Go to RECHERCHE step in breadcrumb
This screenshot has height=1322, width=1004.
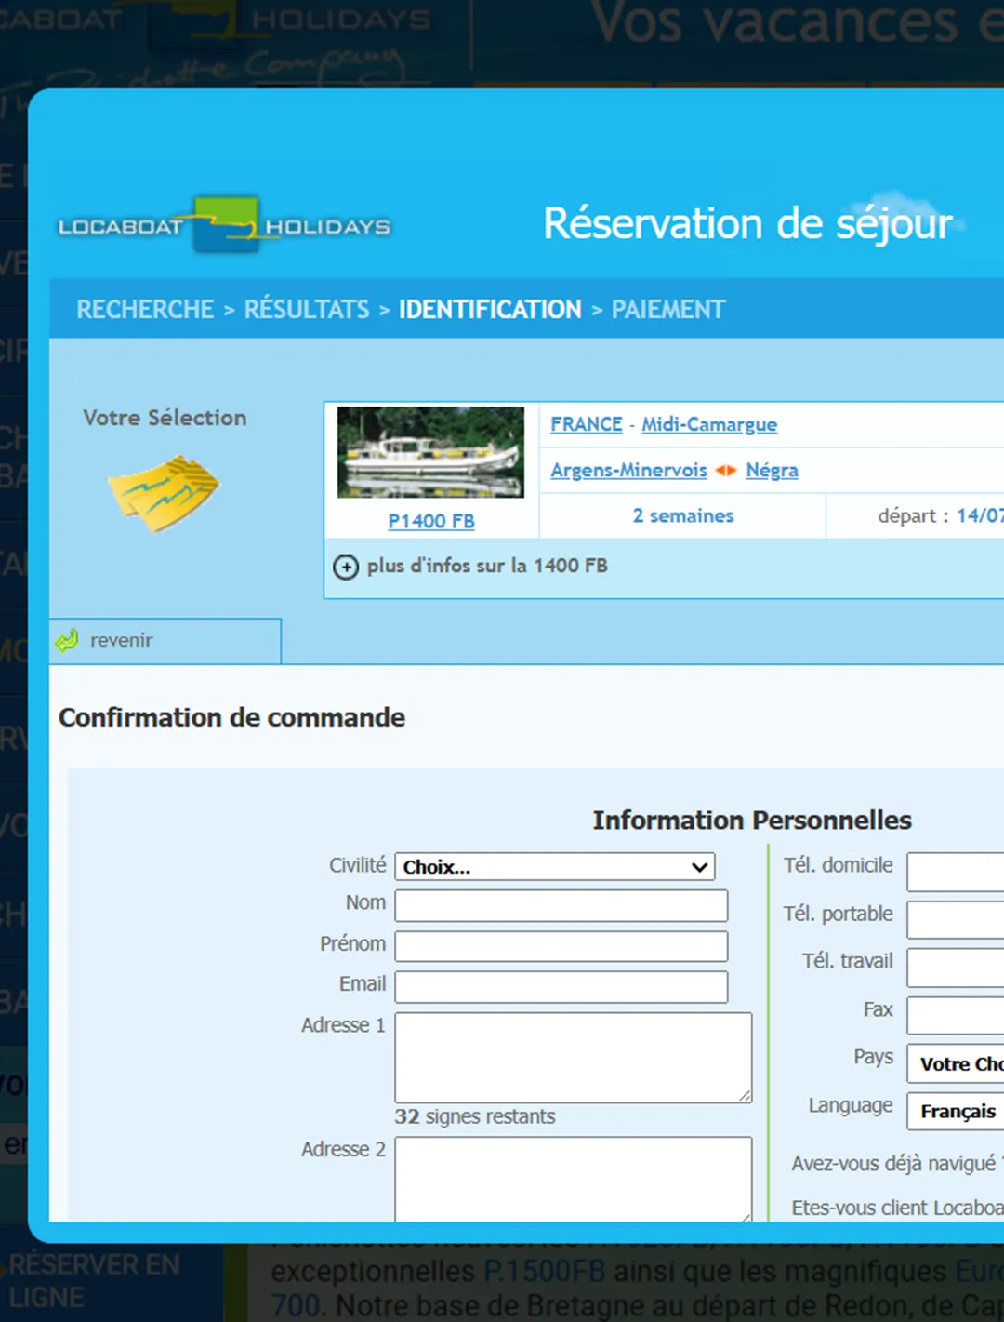(x=145, y=309)
